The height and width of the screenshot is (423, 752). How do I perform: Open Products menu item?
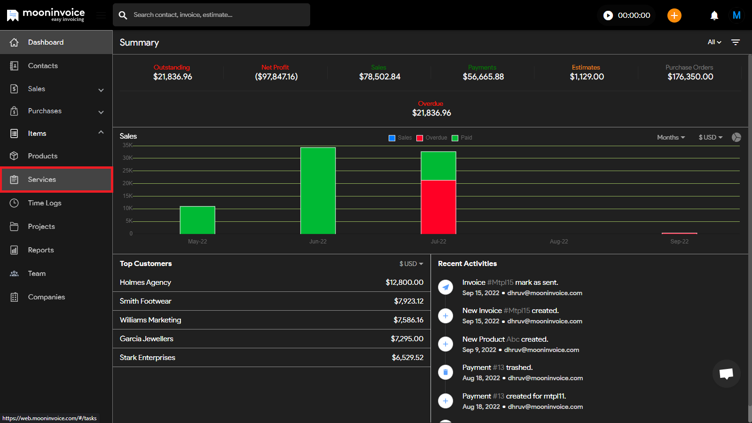(x=56, y=156)
